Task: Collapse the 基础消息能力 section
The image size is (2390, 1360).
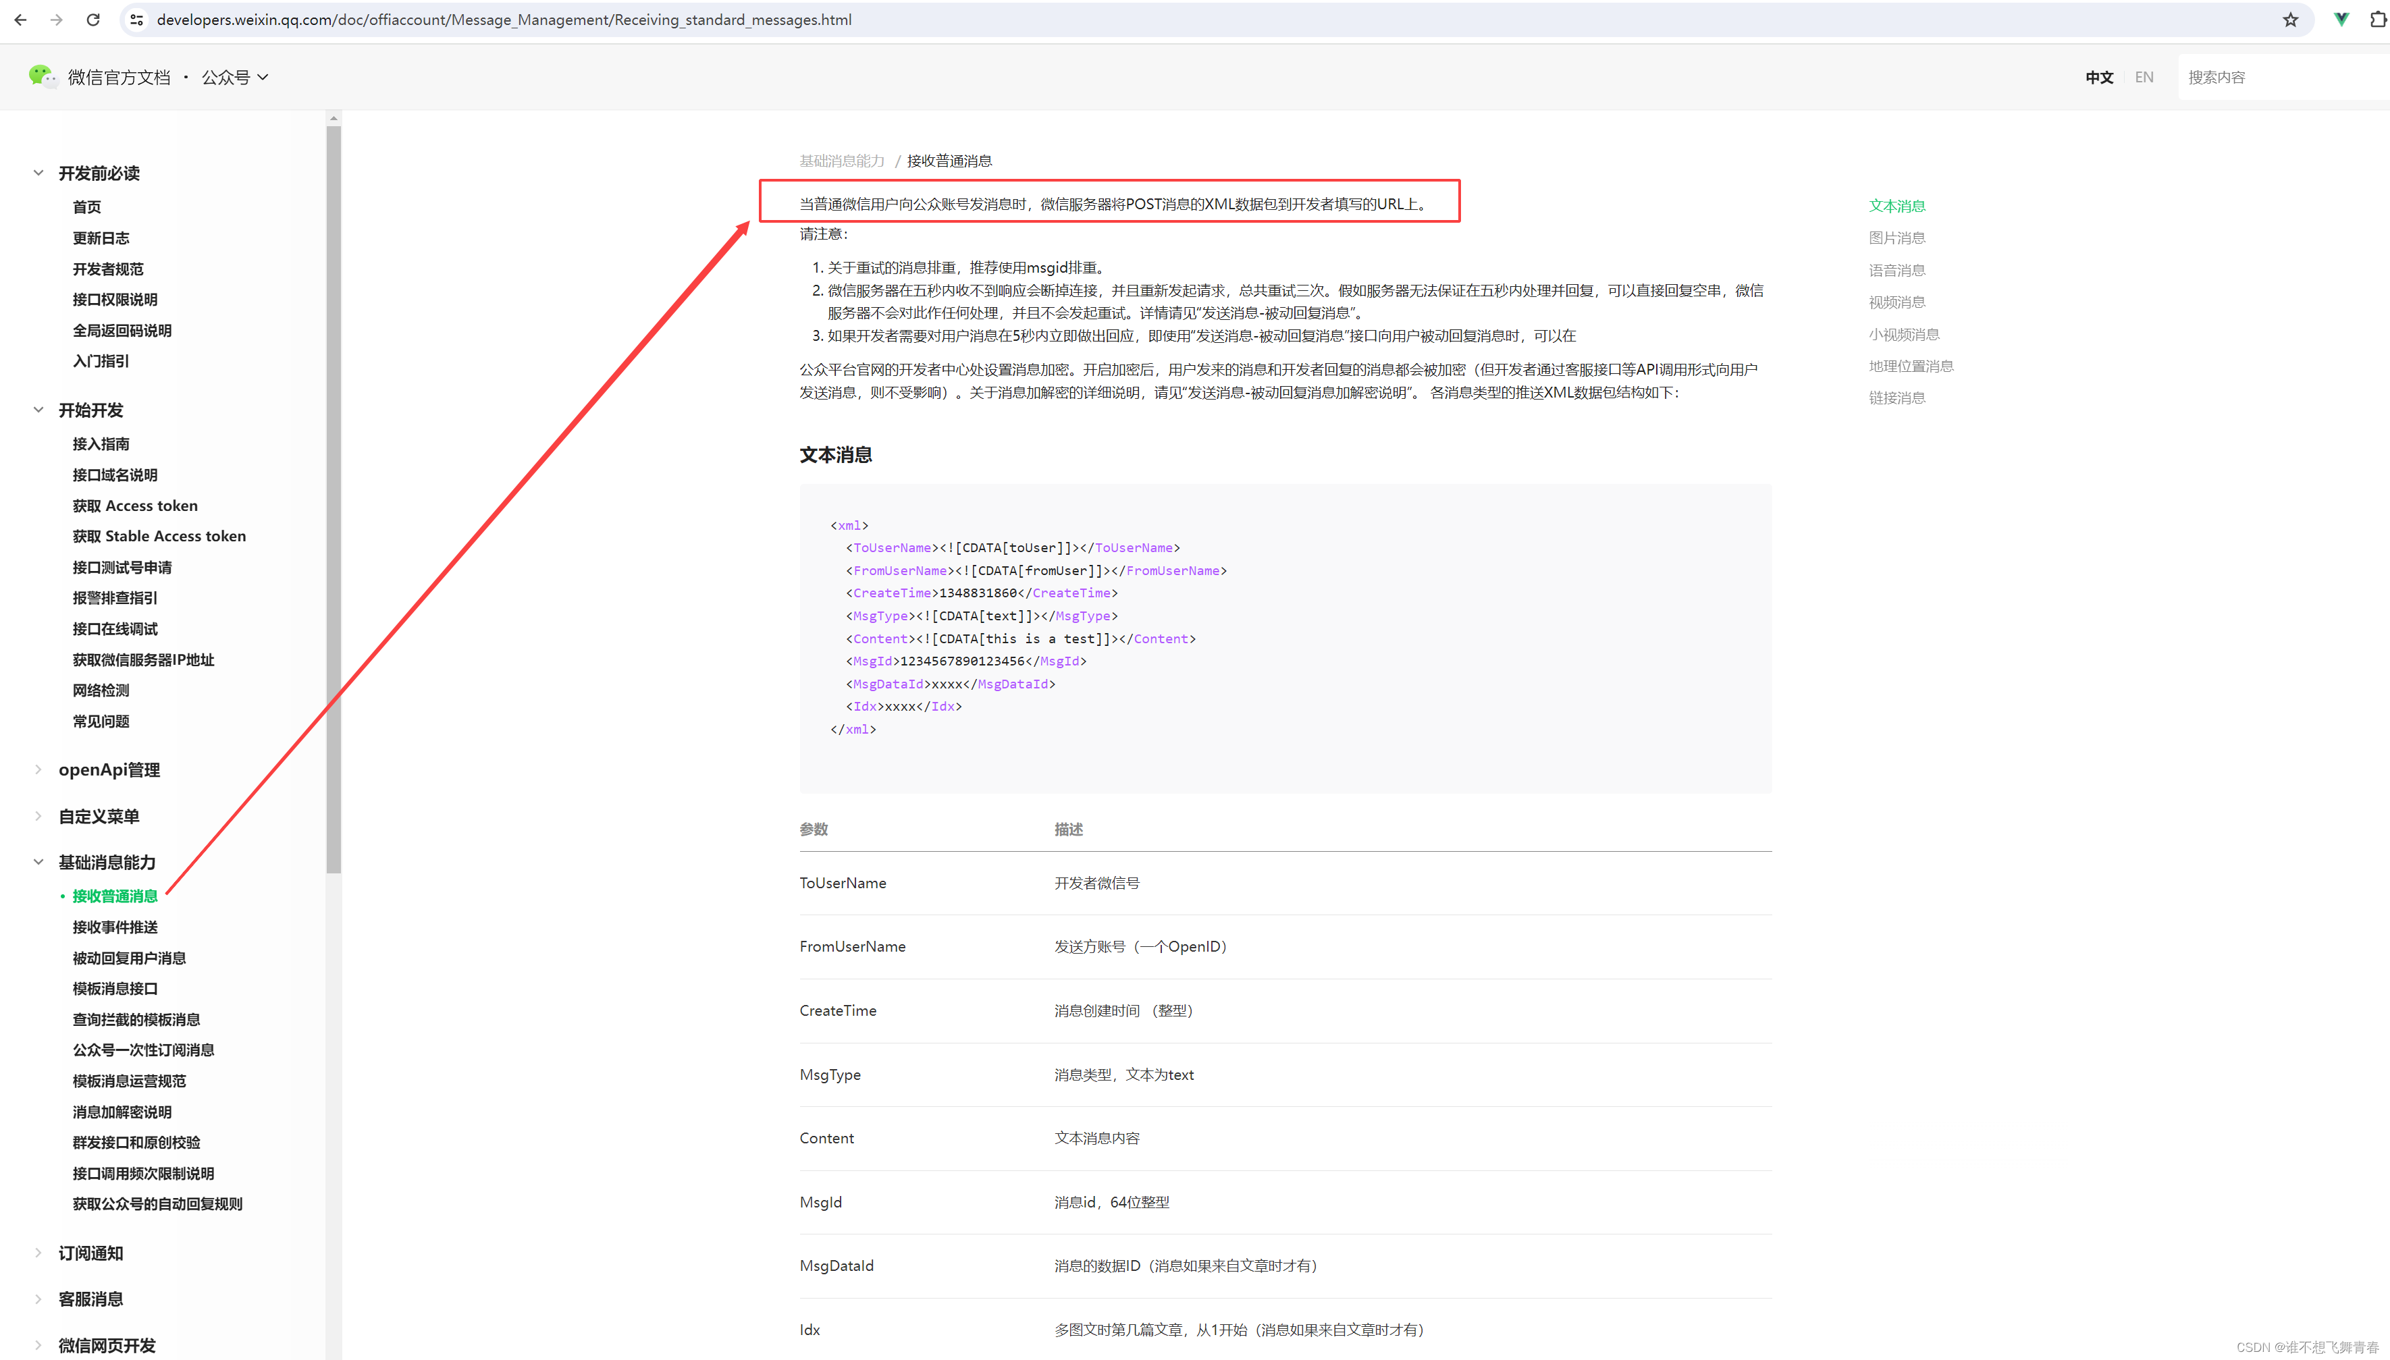Action: click(x=38, y=862)
